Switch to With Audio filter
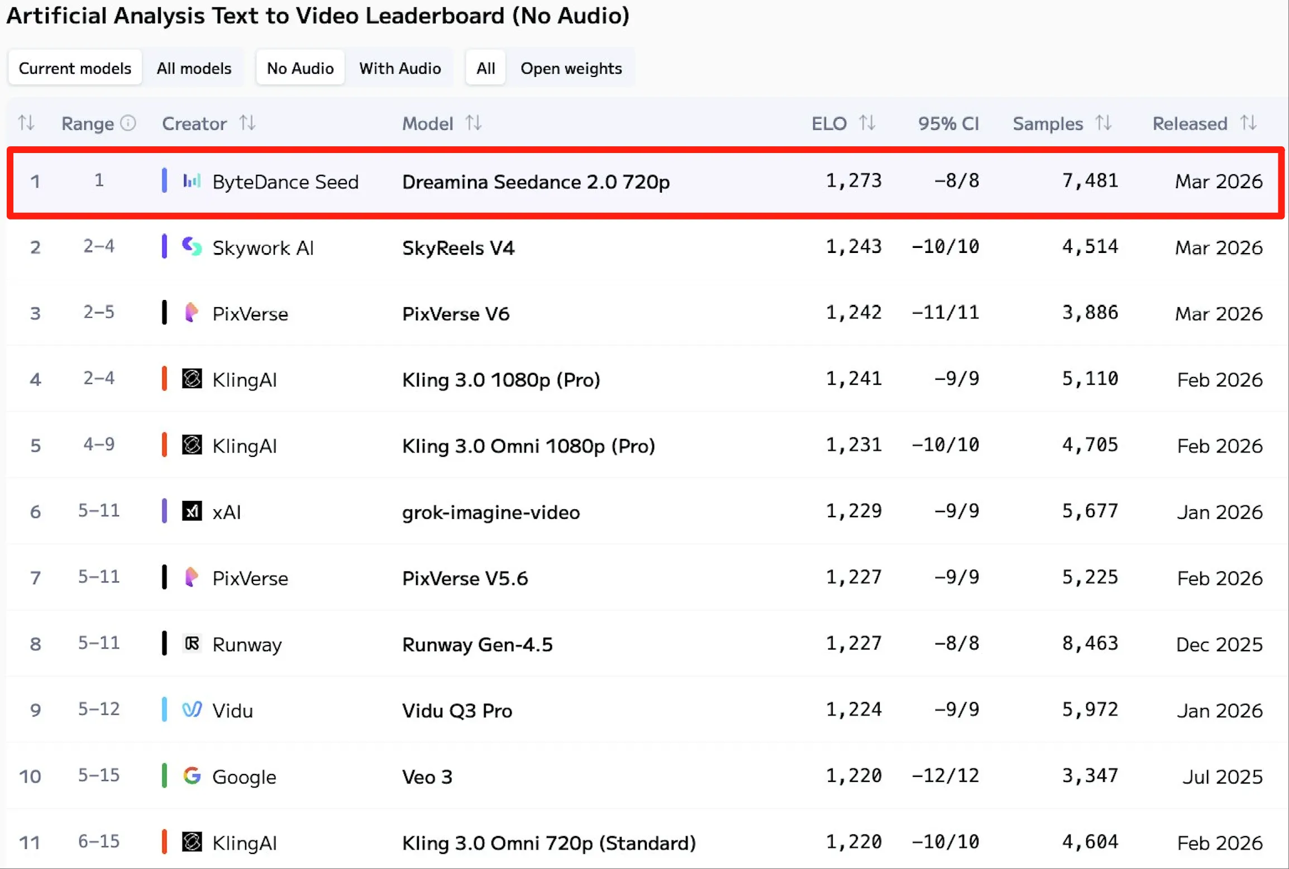Viewport: 1289px width, 869px height. [400, 68]
